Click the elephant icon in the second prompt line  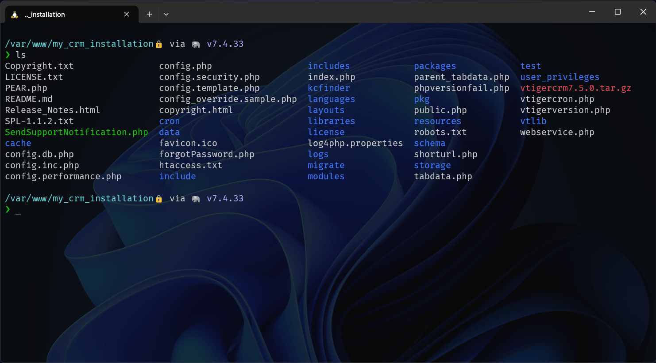coord(196,198)
